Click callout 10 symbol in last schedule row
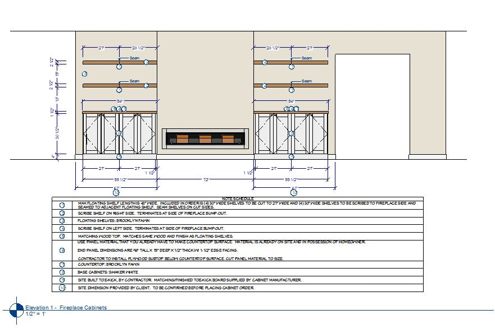 pyautogui.click(x=62, y=288)
